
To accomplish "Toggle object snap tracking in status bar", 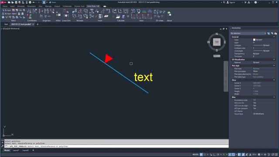I will coord(230,154).
